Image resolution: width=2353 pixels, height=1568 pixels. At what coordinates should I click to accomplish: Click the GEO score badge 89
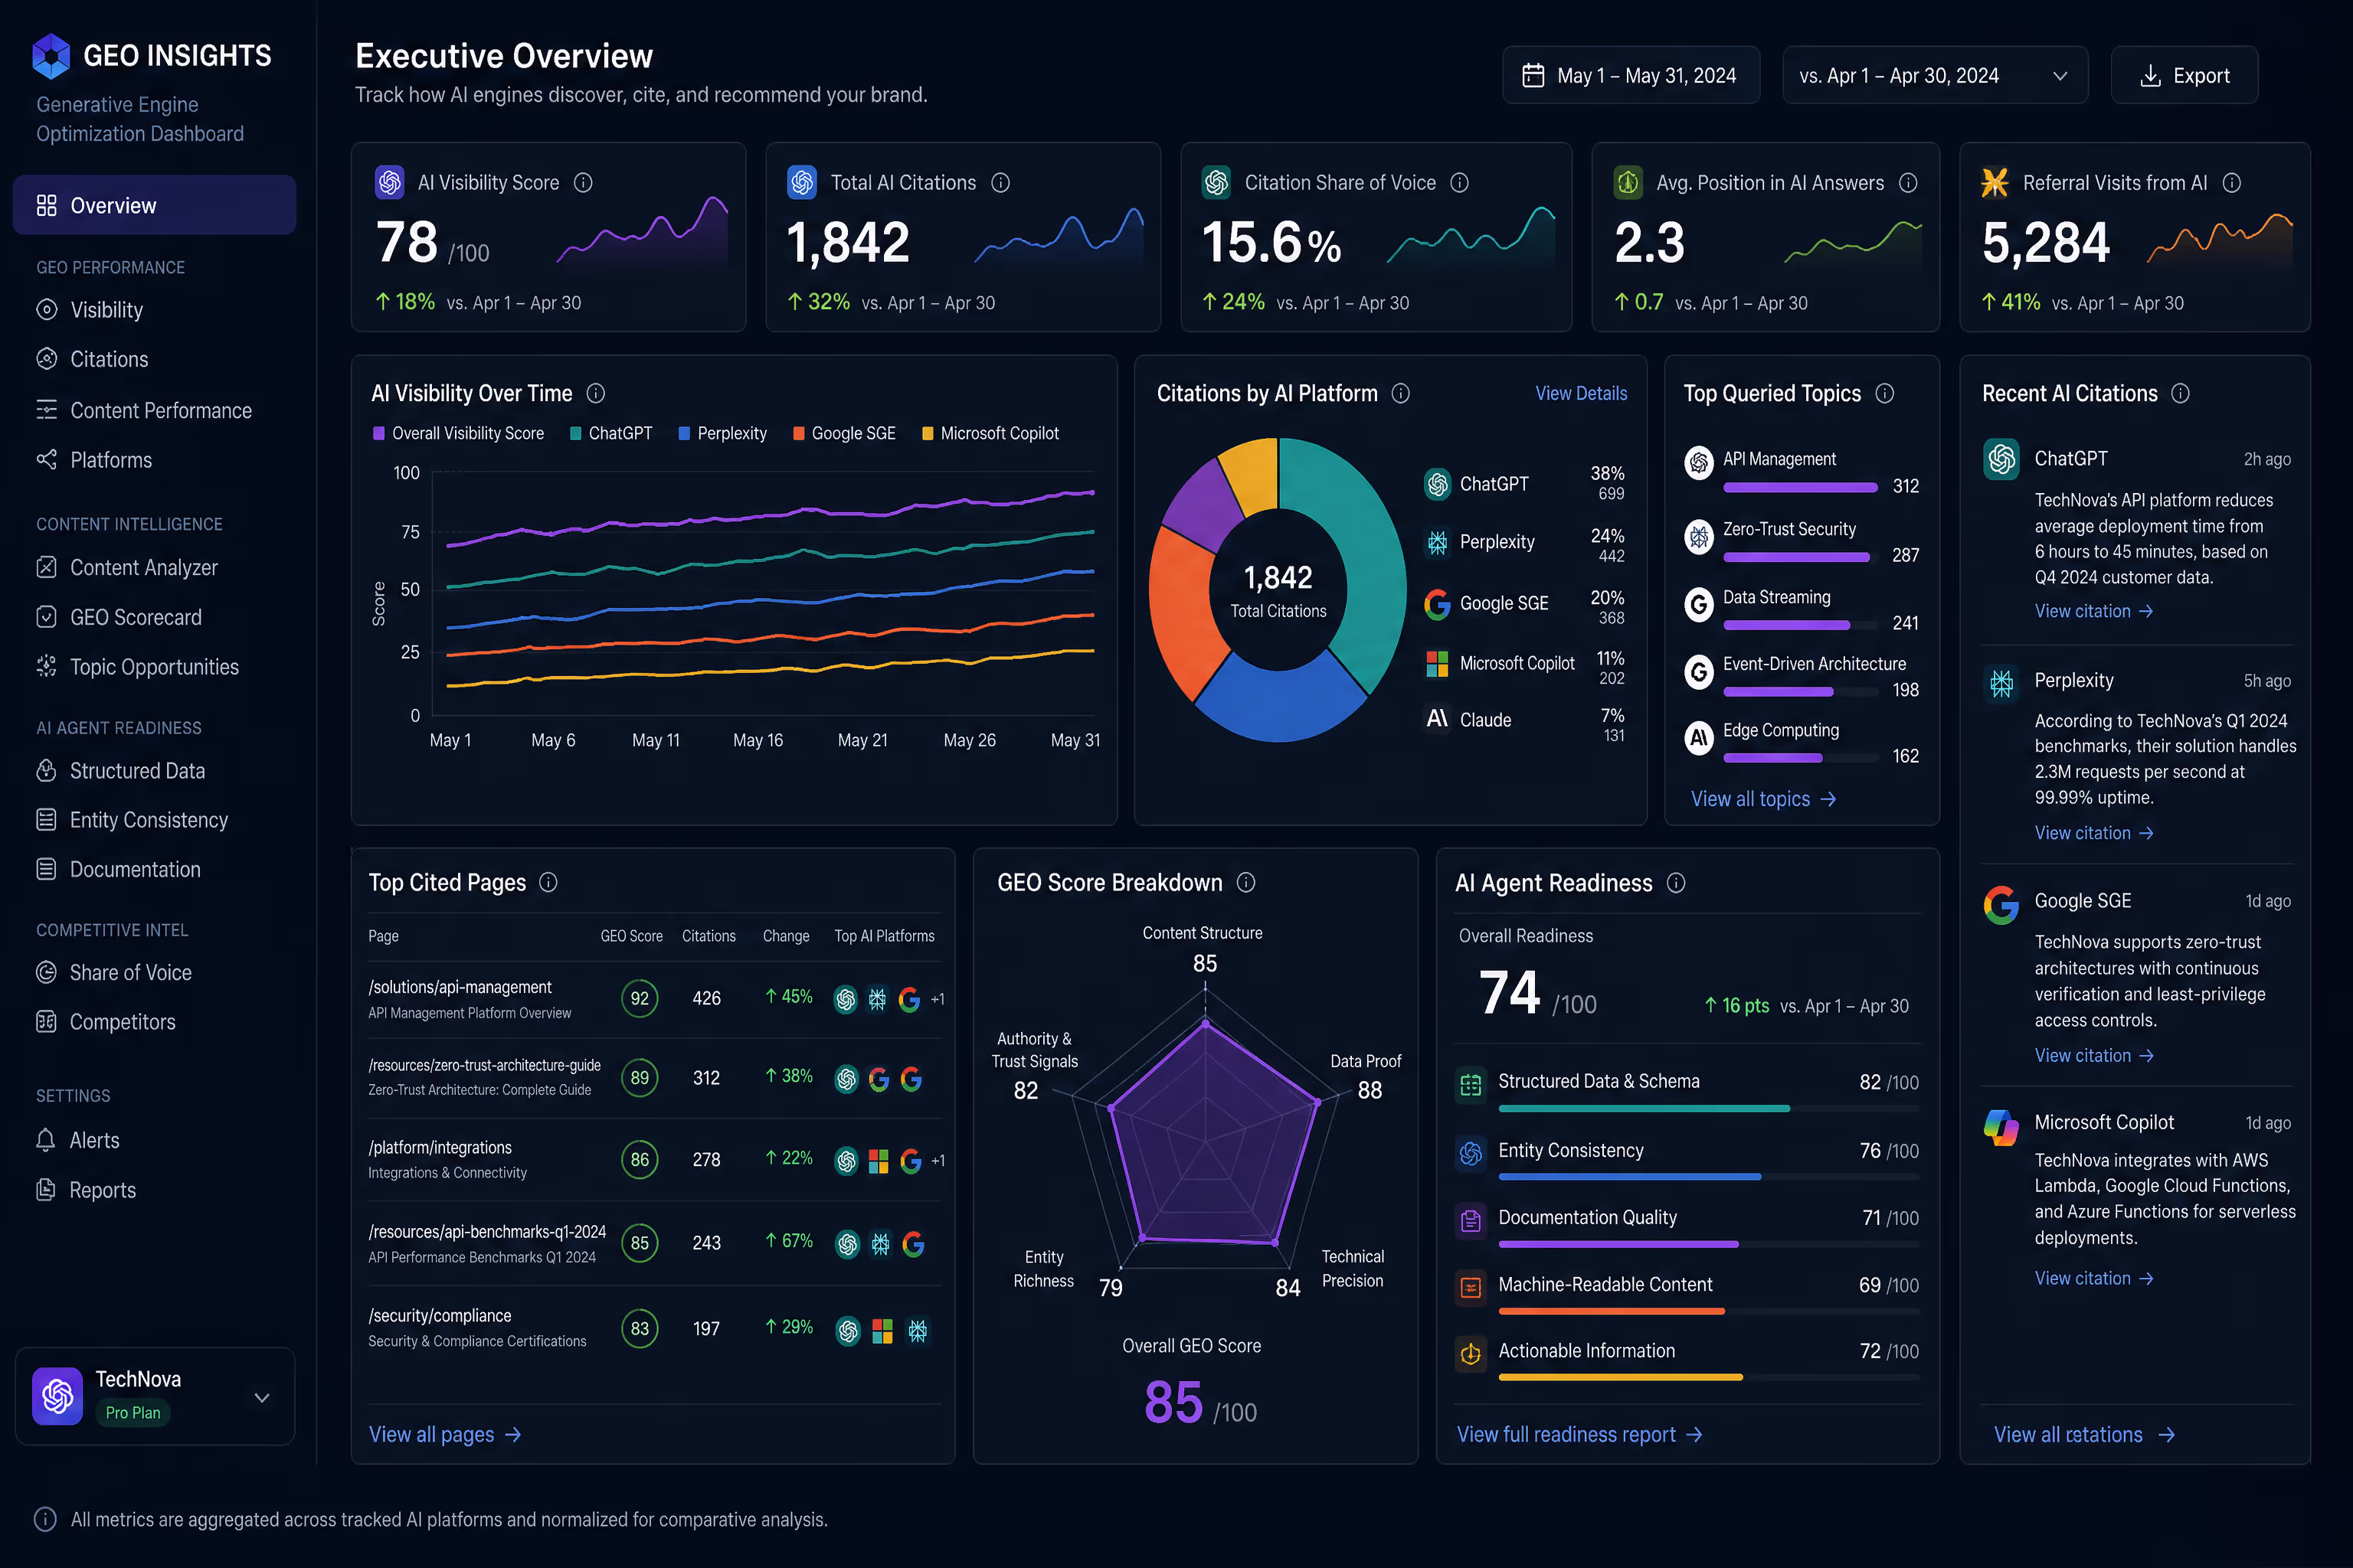click(x=640, y=1078)
